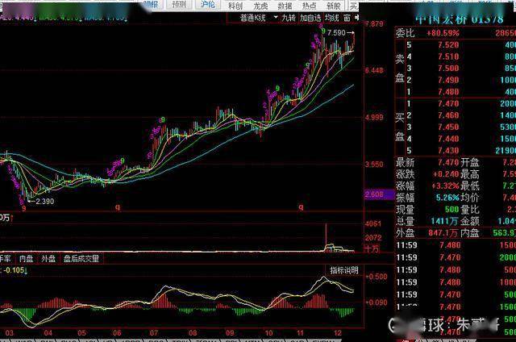The height and width of the screenshot is (342, 516).
Task: Switch to the 盘后成交量 tab
Action: click(x=81, y=259)
